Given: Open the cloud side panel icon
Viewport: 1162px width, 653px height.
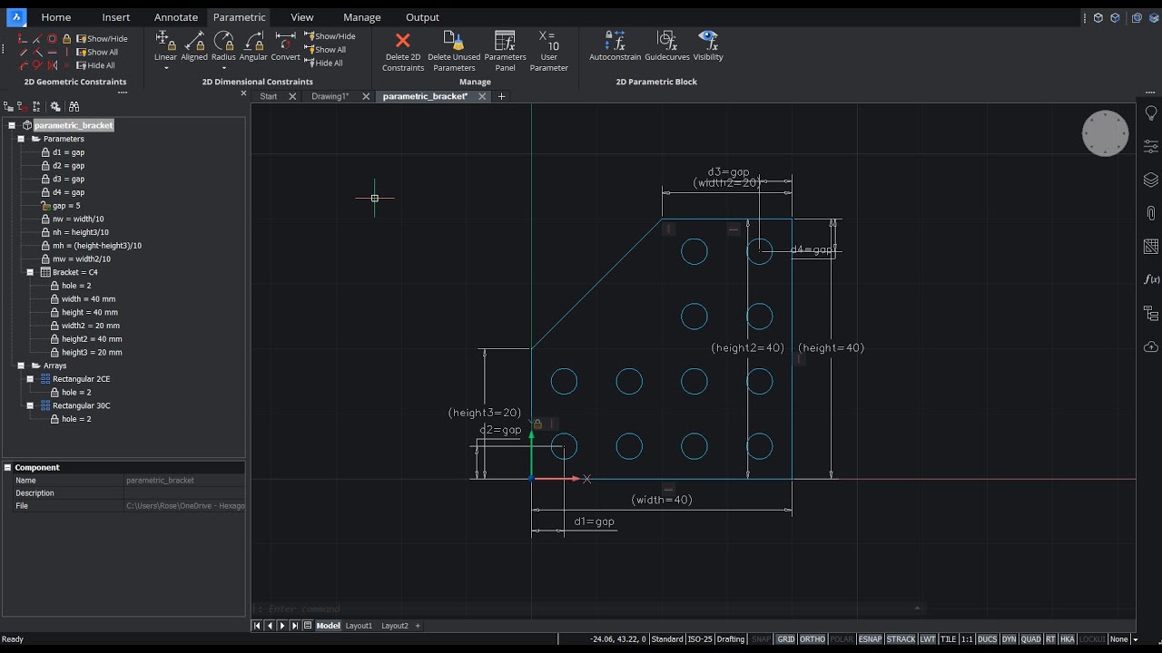Looking at the screenshot, I should pyautogui.click(x=1150, y=346).
